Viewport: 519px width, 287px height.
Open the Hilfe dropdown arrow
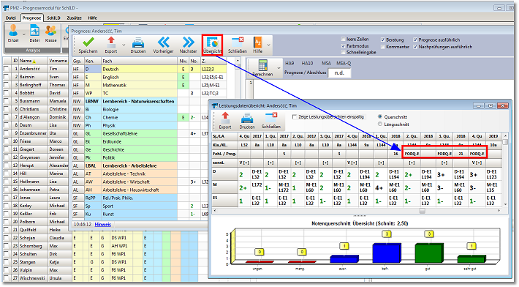[x=268, y=45]
